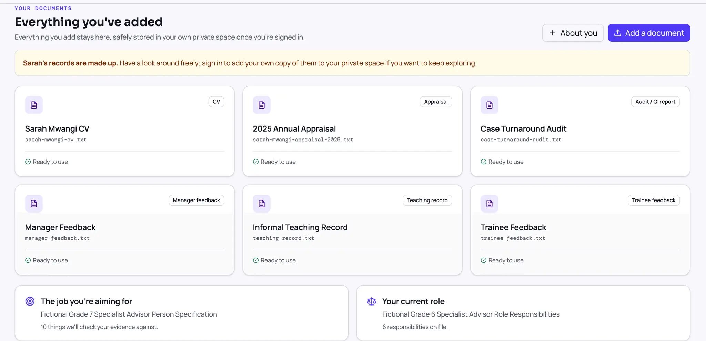Click the checkmark icon under Manager Feedback

coord(28,260)
